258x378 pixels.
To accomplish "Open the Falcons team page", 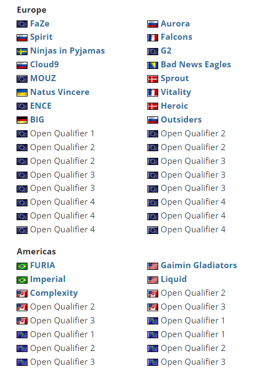I will (176, 37).
